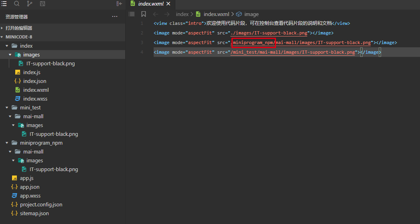Click line number 1 in the gutter
The image size is (420, 224).
pos(142,23)
